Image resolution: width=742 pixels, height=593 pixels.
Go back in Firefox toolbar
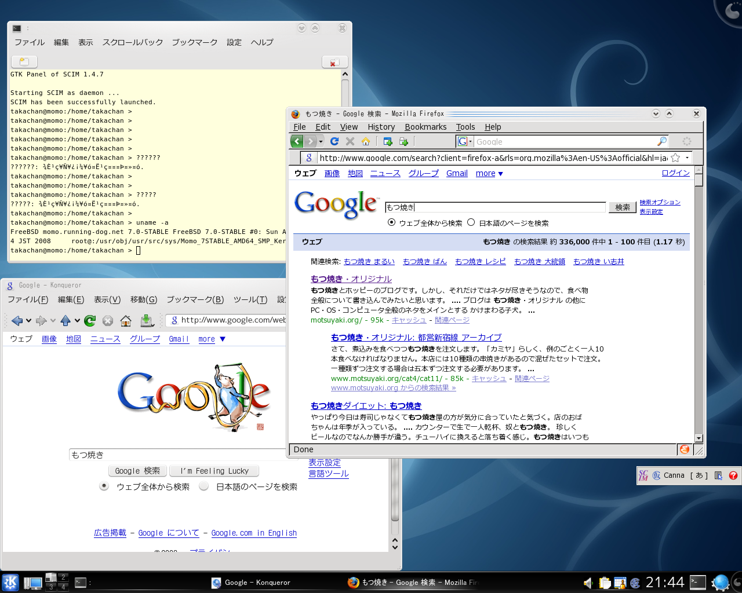pyautogui.click(x=297, y=141)
